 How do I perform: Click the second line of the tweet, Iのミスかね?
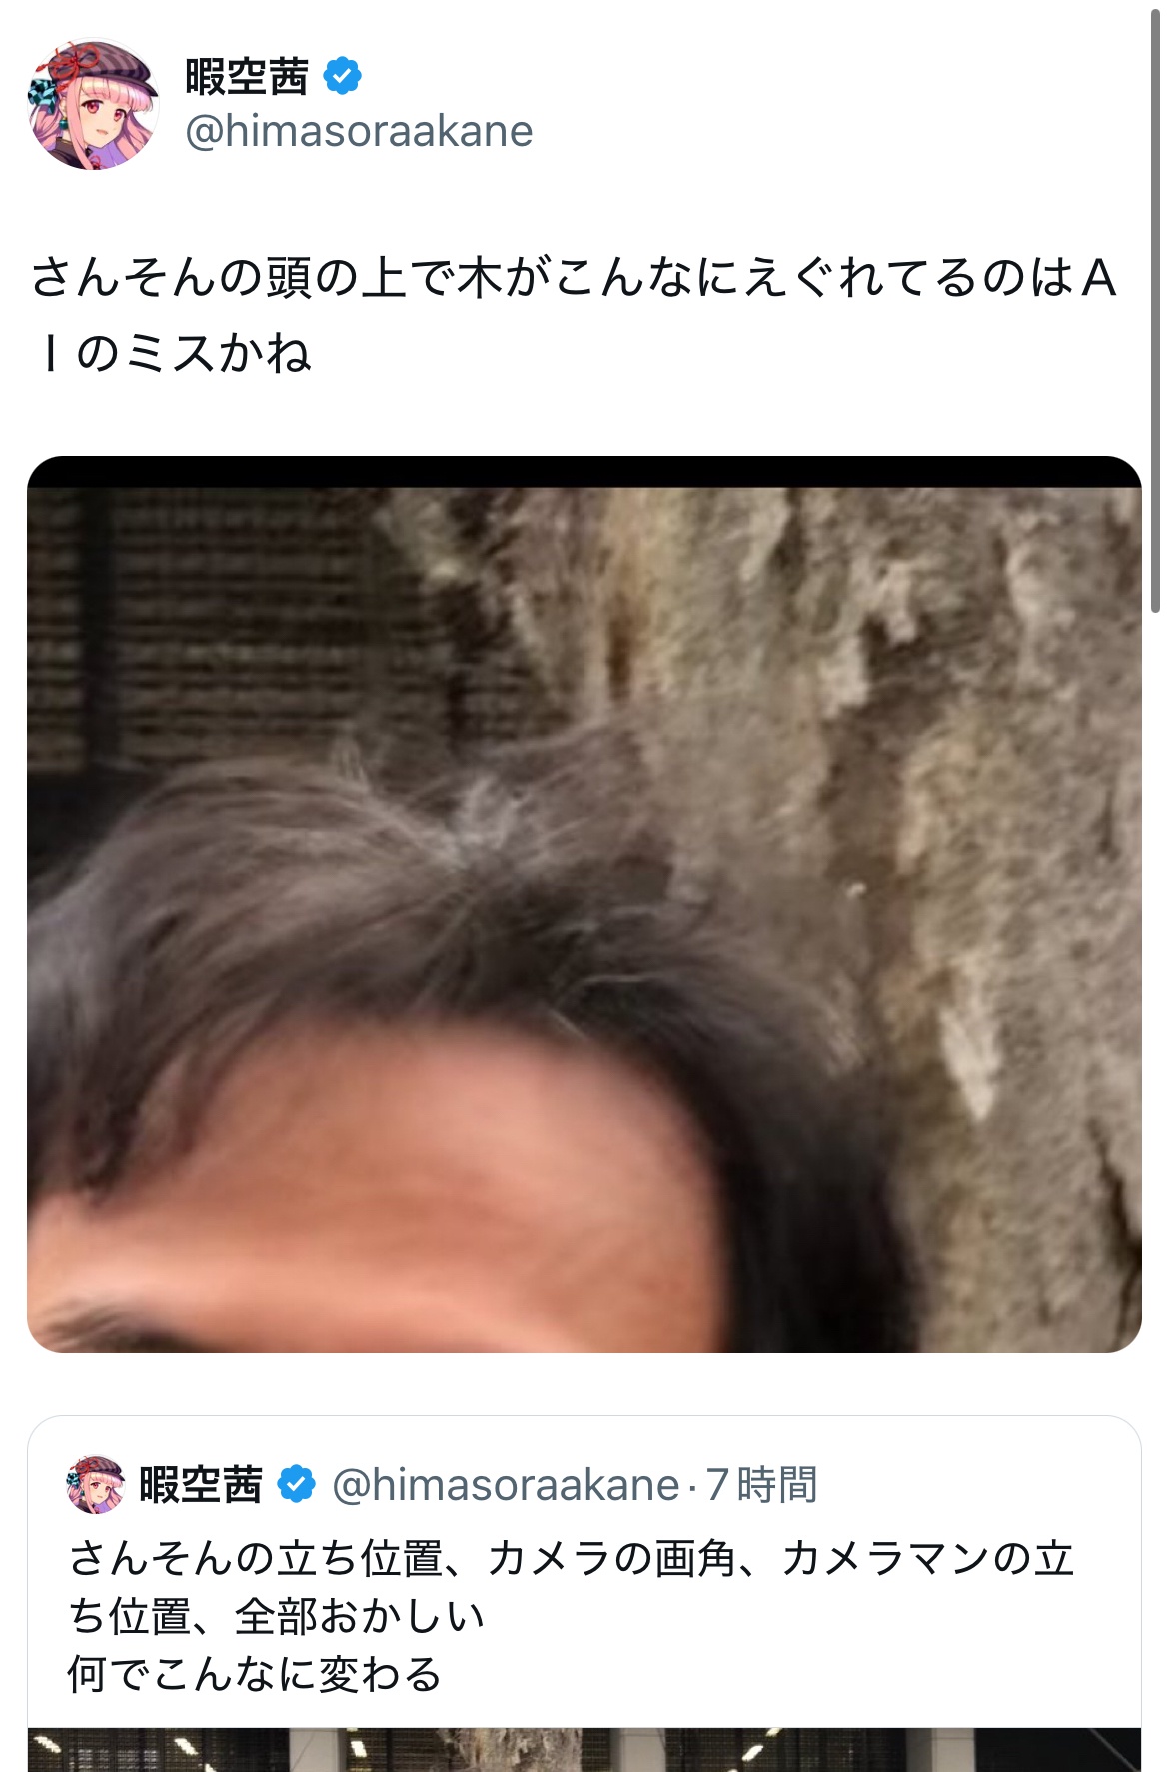(x=172, y=353)
